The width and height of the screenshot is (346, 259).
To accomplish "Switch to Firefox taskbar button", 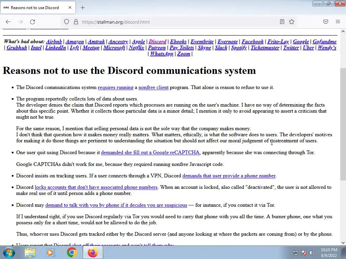I will click(x=93, y=253).
